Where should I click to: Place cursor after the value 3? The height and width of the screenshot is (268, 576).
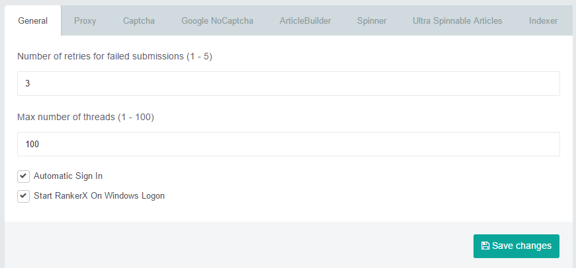[x=30, y=84]
